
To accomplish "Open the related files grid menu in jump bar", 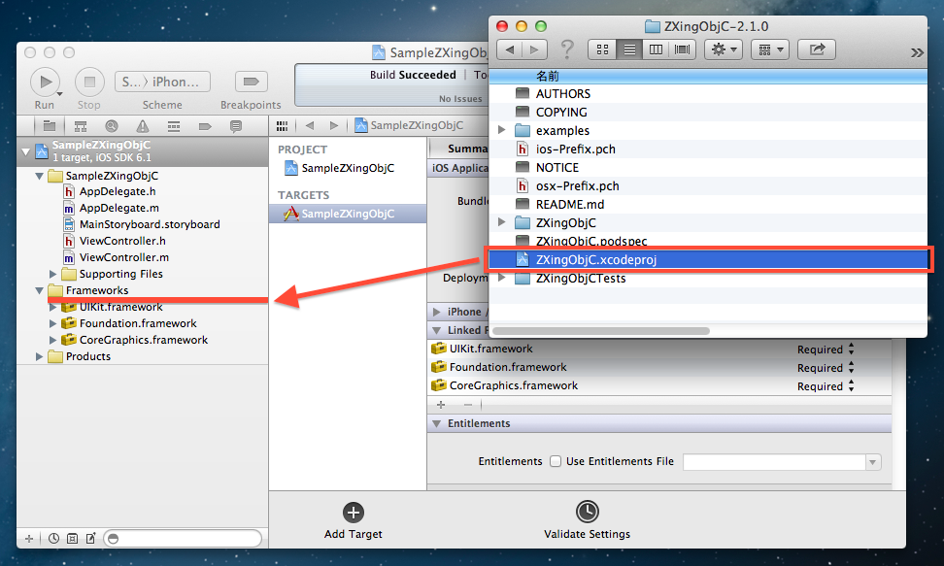I will click(282, 125).
